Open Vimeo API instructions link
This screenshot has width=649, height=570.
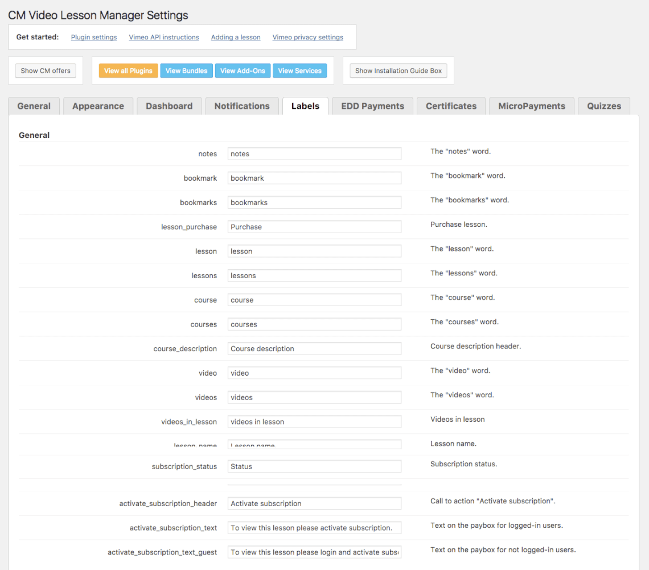pyautogui.click(x=164, y=38)
